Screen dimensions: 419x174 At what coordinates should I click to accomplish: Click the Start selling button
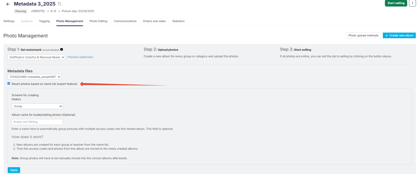point(396,3)
